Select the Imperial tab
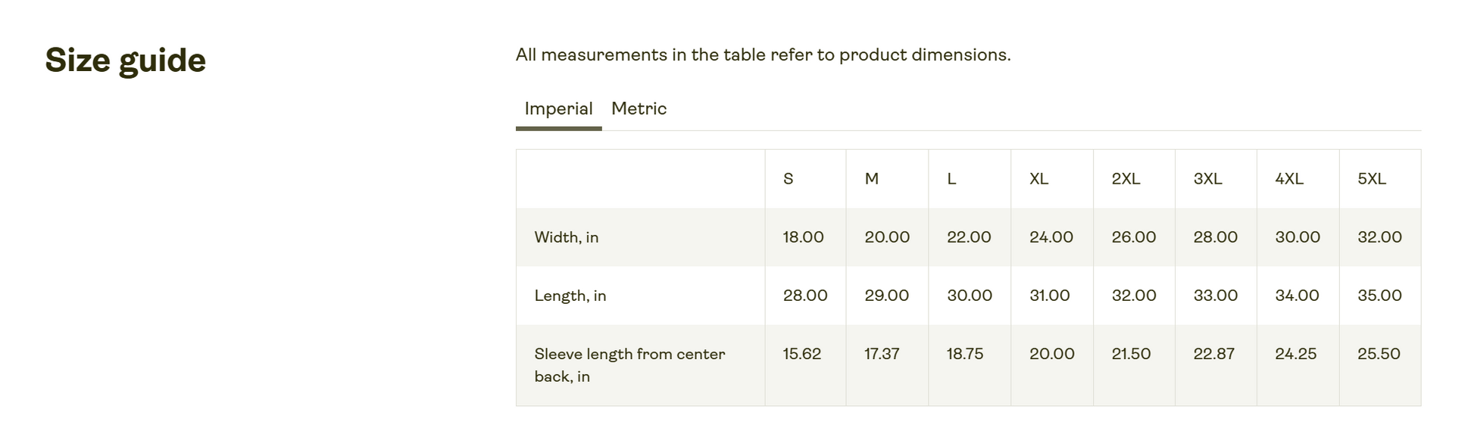 pos(558,109)
